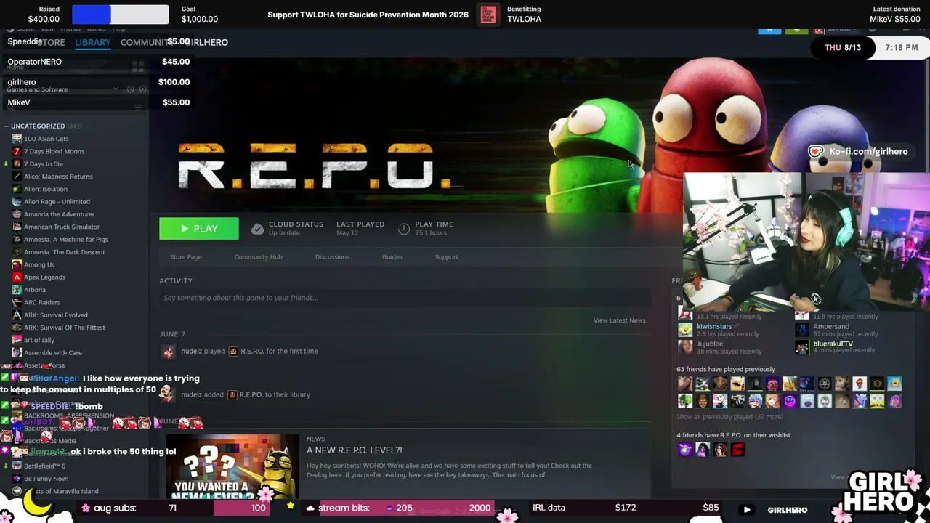
Task: Click the ARK: Survival Evolved icon
Action: (17, 315)
